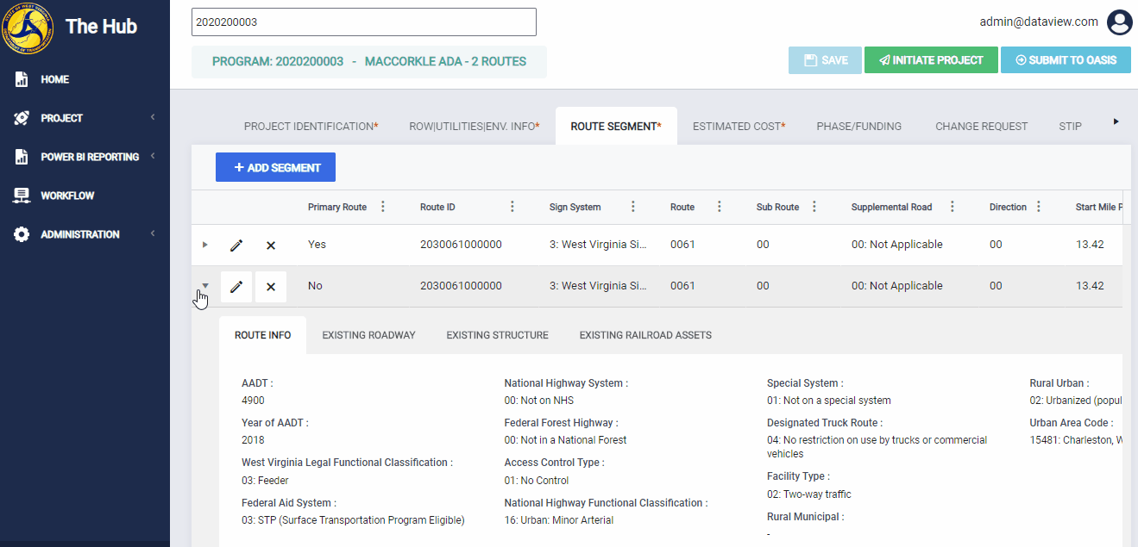Open Existing Roadway sub-tab
Viewport: 1138px width, 547px height.
369,335
